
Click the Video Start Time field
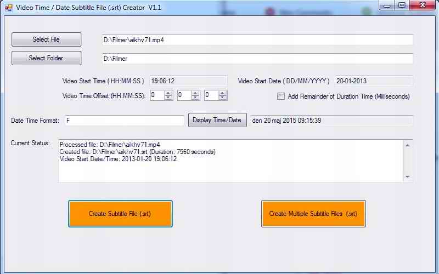click(188, 81)
